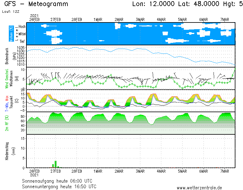Click the green 2m RF (%) axis label
The height and width of the screenshot is (190, 243).
click(x=7, y=123)
